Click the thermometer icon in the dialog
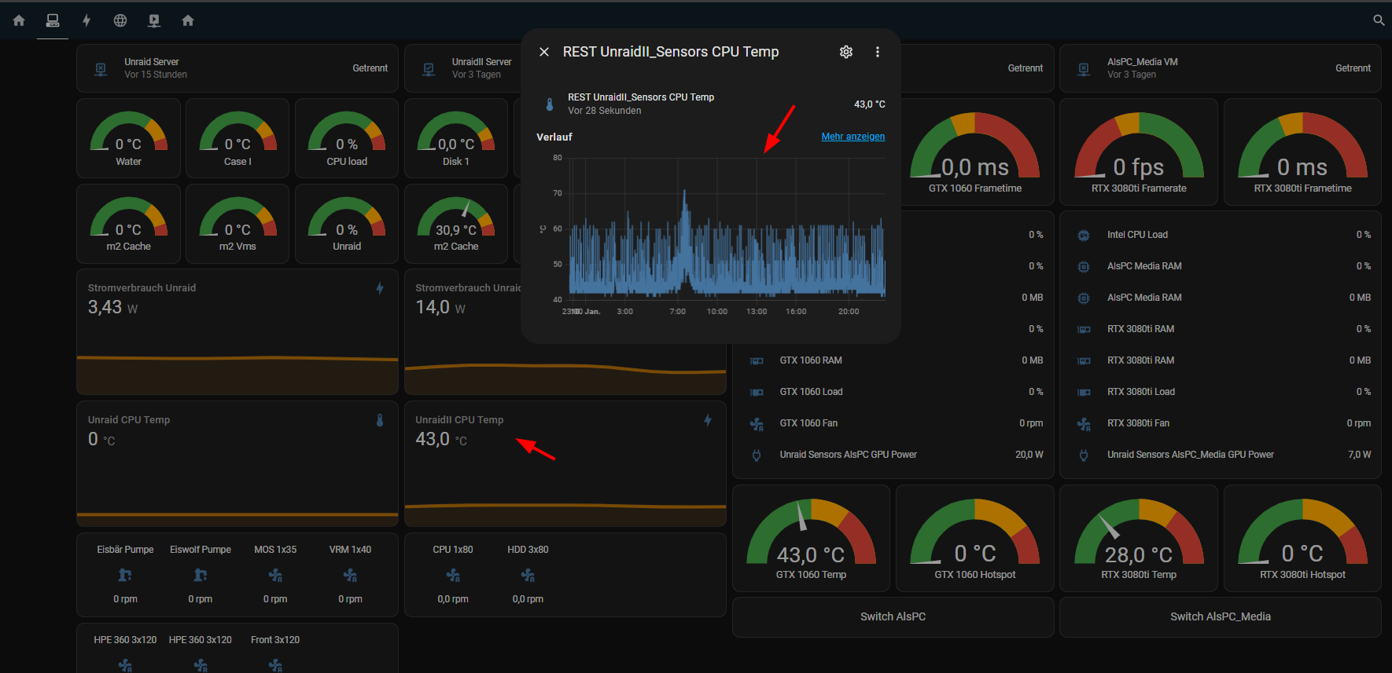The image size is (1392, 673). point(550,104)
